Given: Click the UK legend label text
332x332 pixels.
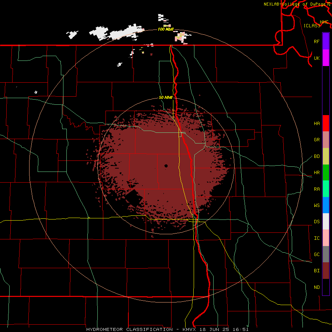Looking at the screenshot, I should (317, 58).
